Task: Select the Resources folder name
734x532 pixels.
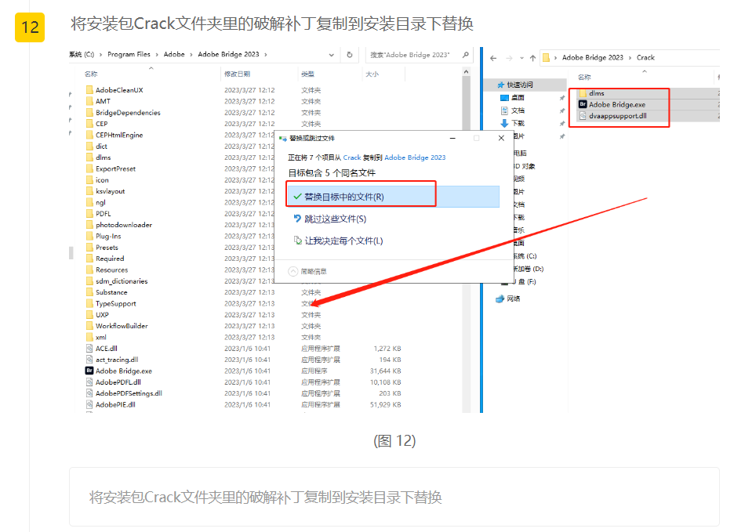Action: 111,270
